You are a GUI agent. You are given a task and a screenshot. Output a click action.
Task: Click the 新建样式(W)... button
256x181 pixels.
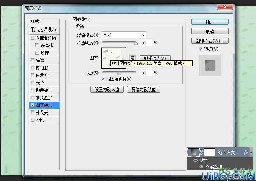tap(210, 41)
